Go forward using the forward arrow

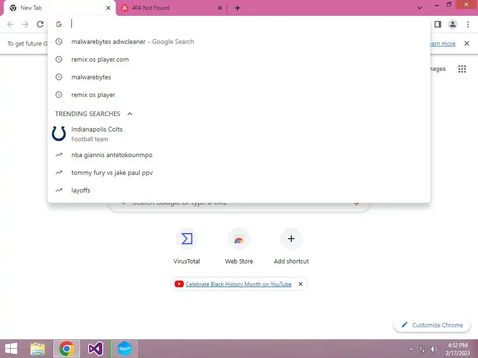pos(25,24)
